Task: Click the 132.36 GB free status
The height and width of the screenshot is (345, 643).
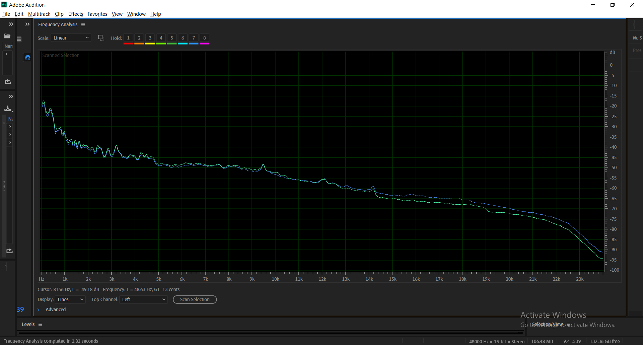Action: pos(605,341)
